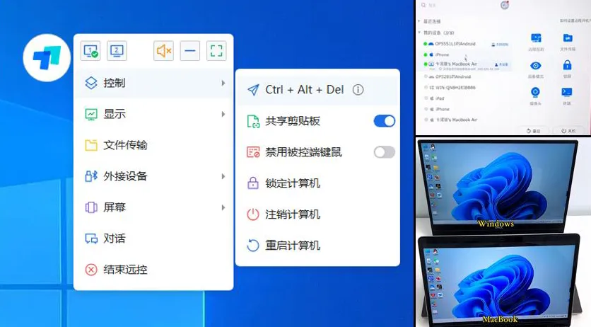Screen dimensions: 591x327
Task: Toggle the muted speaker icon
Action: point(163,50)
